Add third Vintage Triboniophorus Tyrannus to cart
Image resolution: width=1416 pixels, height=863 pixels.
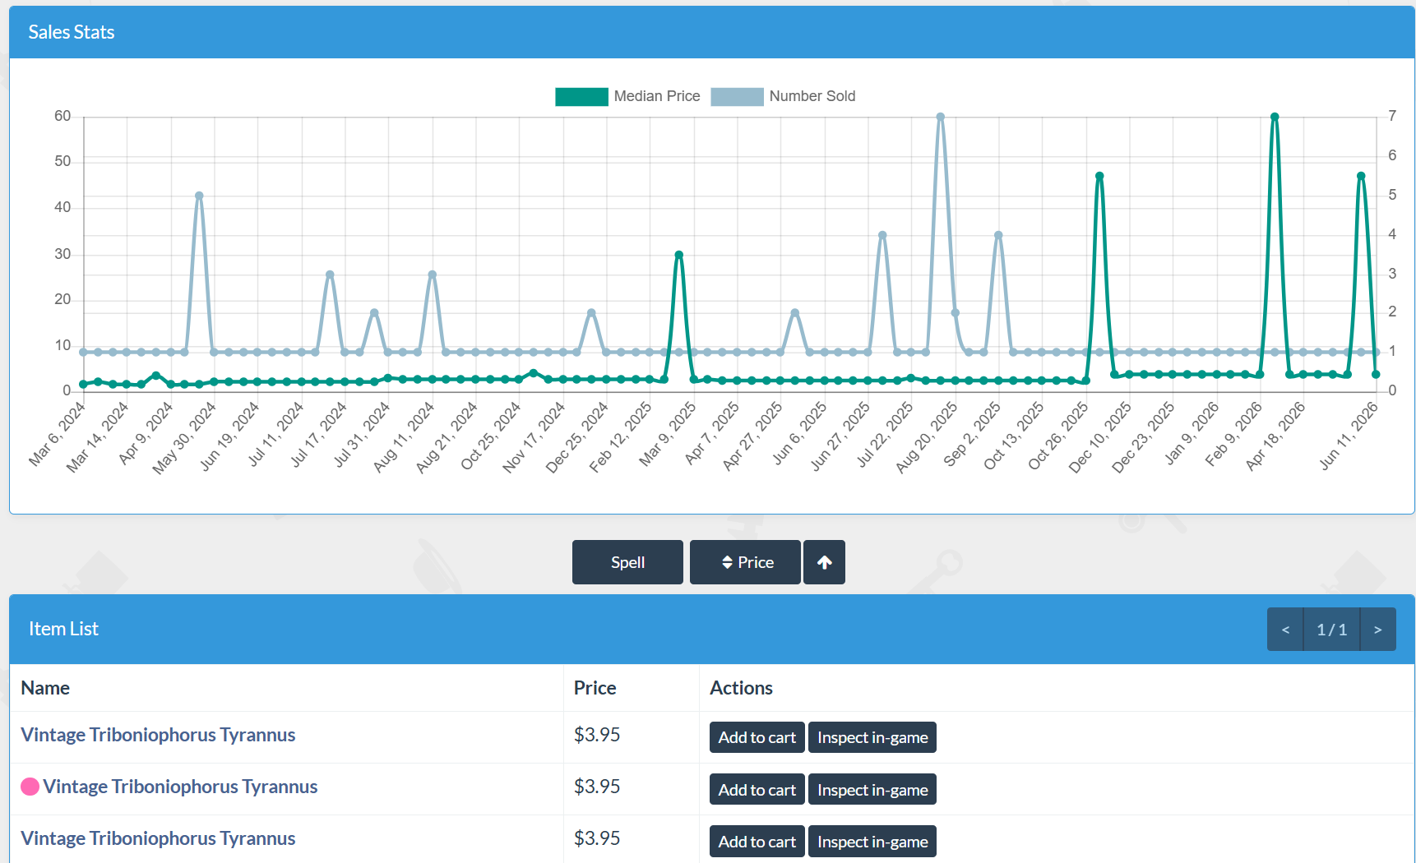[x=757, y=842]
